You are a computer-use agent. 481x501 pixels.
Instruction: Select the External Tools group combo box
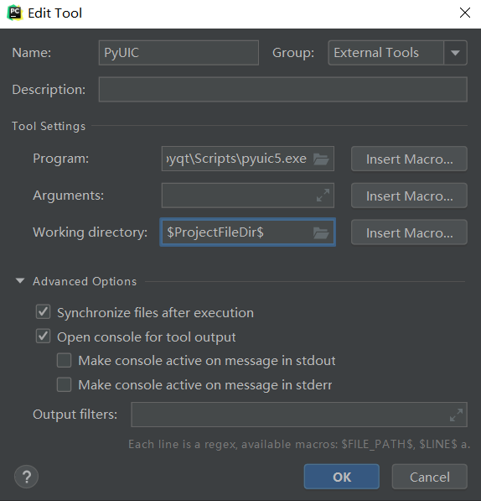(x=397, y=53)
